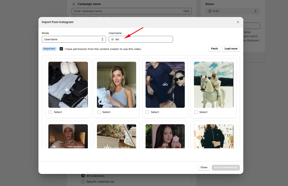Open the flowers Vogue World thumbnail
288x186 pixels.
pyautogui.click(x=117, y=136)
